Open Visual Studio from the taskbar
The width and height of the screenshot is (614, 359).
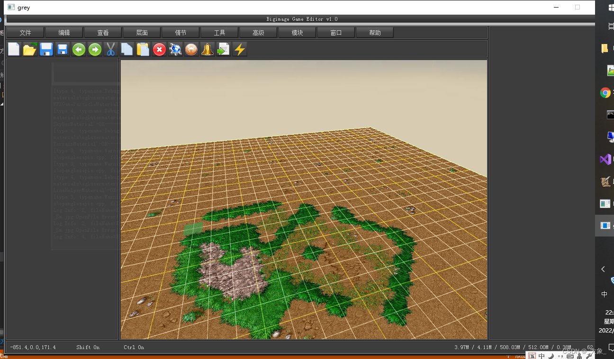605,159
